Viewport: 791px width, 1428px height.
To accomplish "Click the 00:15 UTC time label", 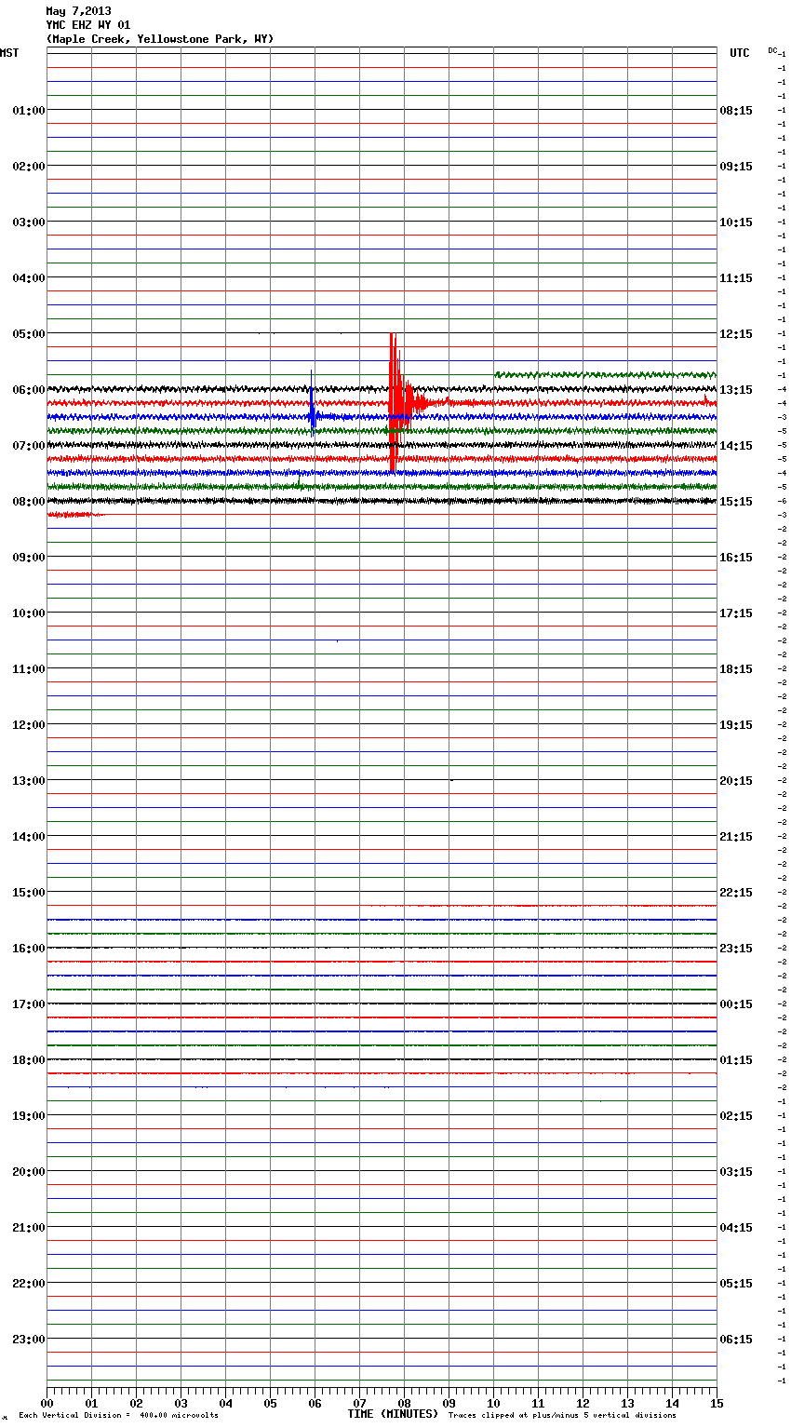I will point(736,1004).
